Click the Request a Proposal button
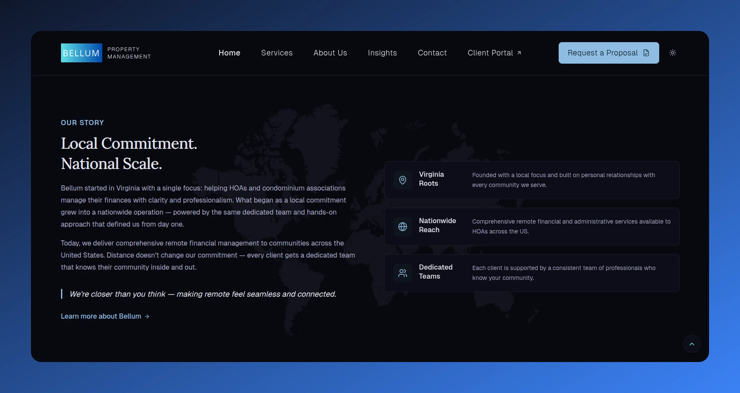 tap(609, 53)
